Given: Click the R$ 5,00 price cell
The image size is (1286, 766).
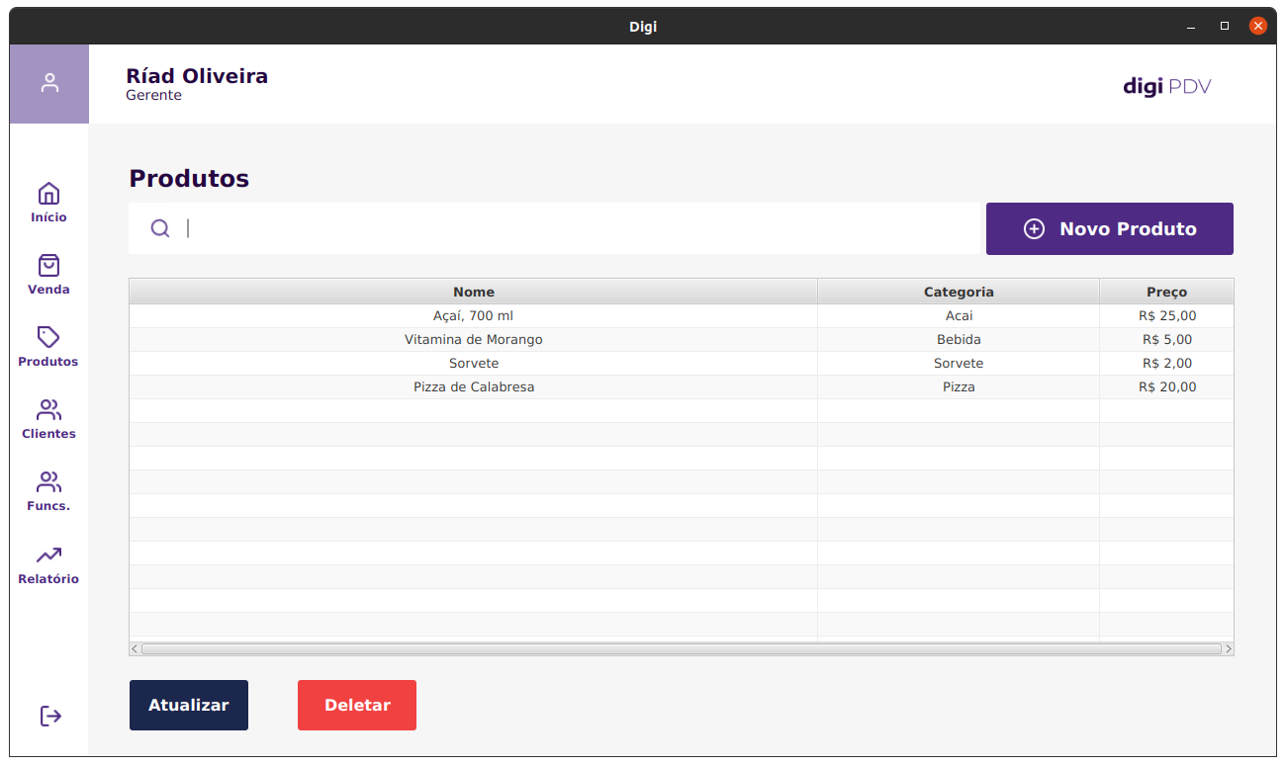Looking at the screenshot, I should [1167, 340].
